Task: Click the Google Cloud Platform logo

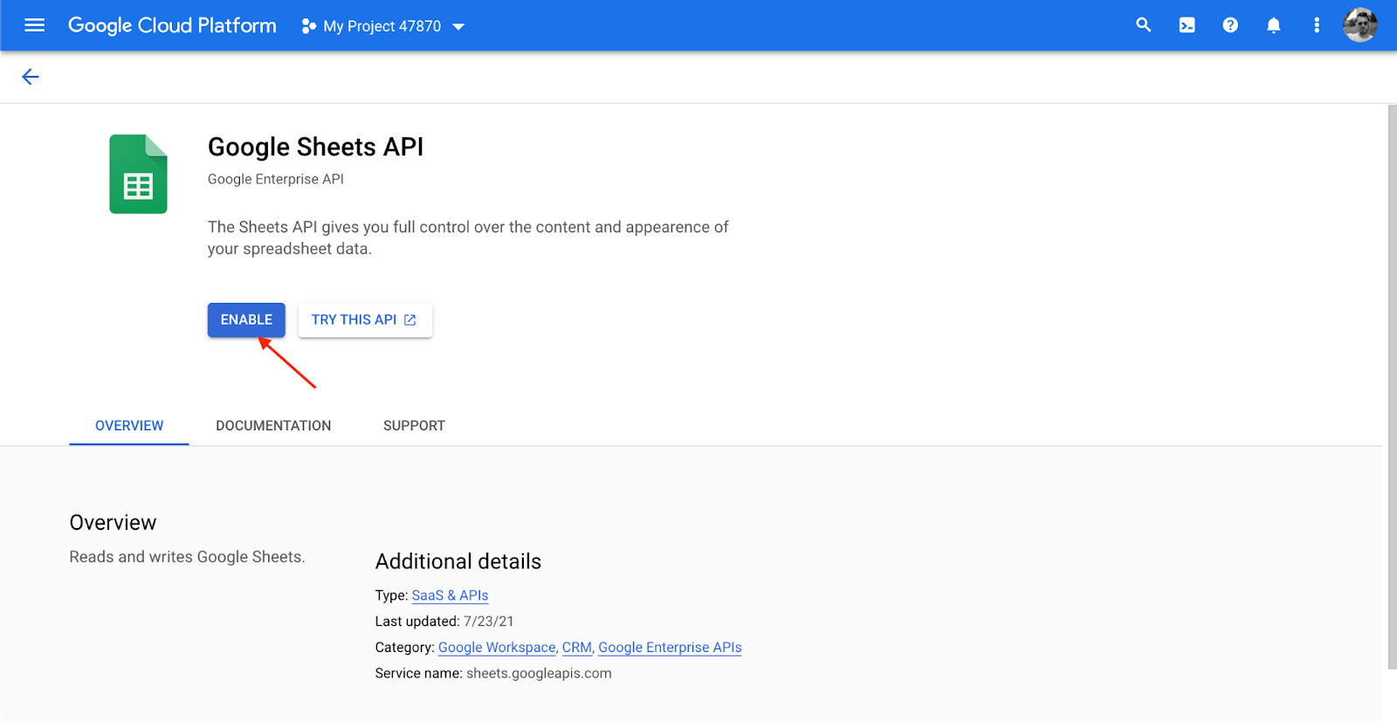Action: [172, 26]
